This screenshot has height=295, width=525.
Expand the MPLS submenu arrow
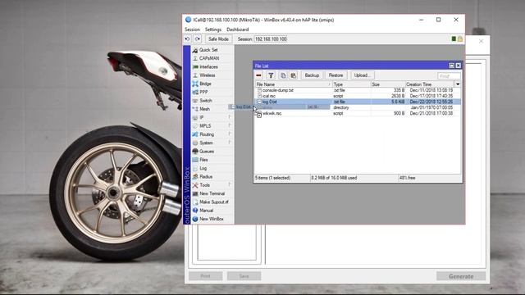tap(230, 125)
